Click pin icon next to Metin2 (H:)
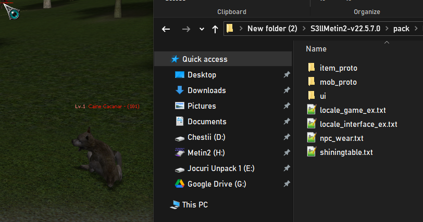This screenshot has height=222, width=423. pos(287,152)
